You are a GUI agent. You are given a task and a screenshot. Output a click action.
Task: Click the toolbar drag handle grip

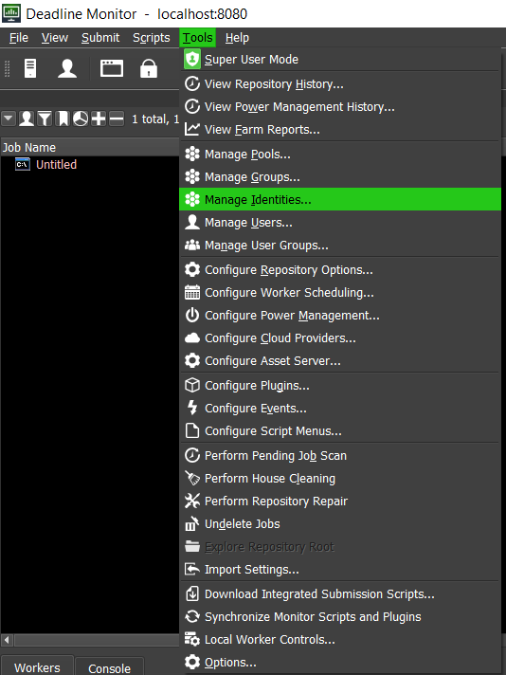pyautogui.click(x=7, y=68)
